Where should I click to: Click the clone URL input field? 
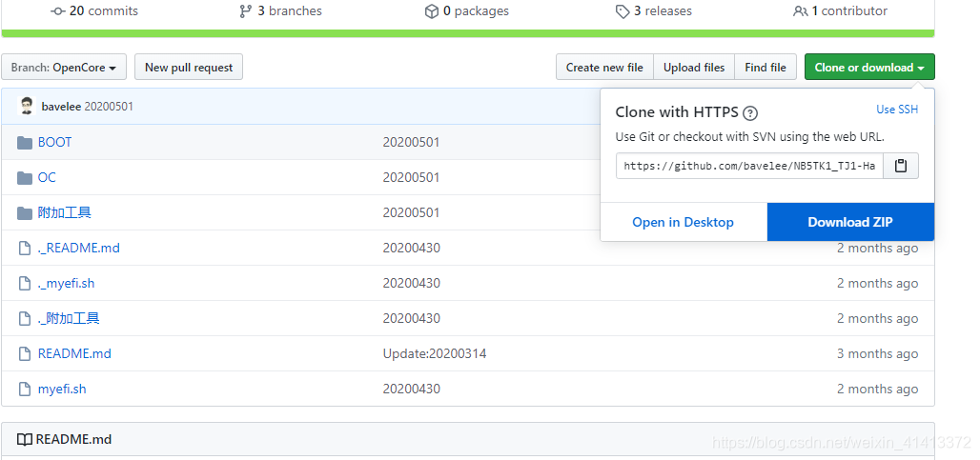pos(749,166)
